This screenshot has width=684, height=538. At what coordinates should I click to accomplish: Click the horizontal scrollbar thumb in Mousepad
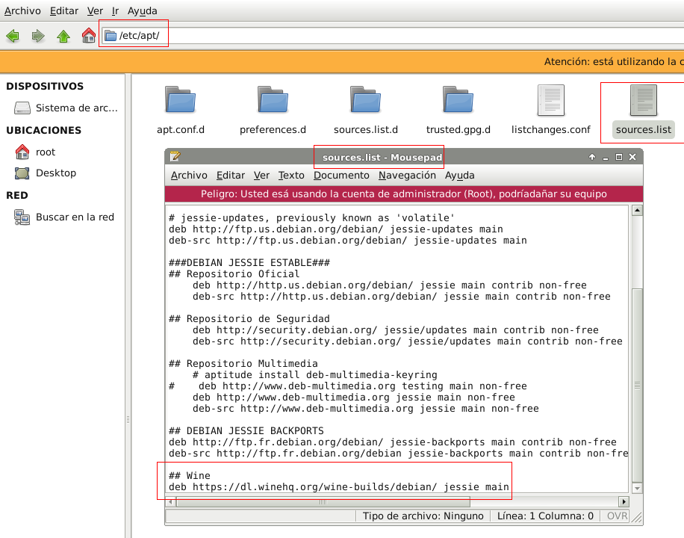pyautogui.click(x=323, y=501)
